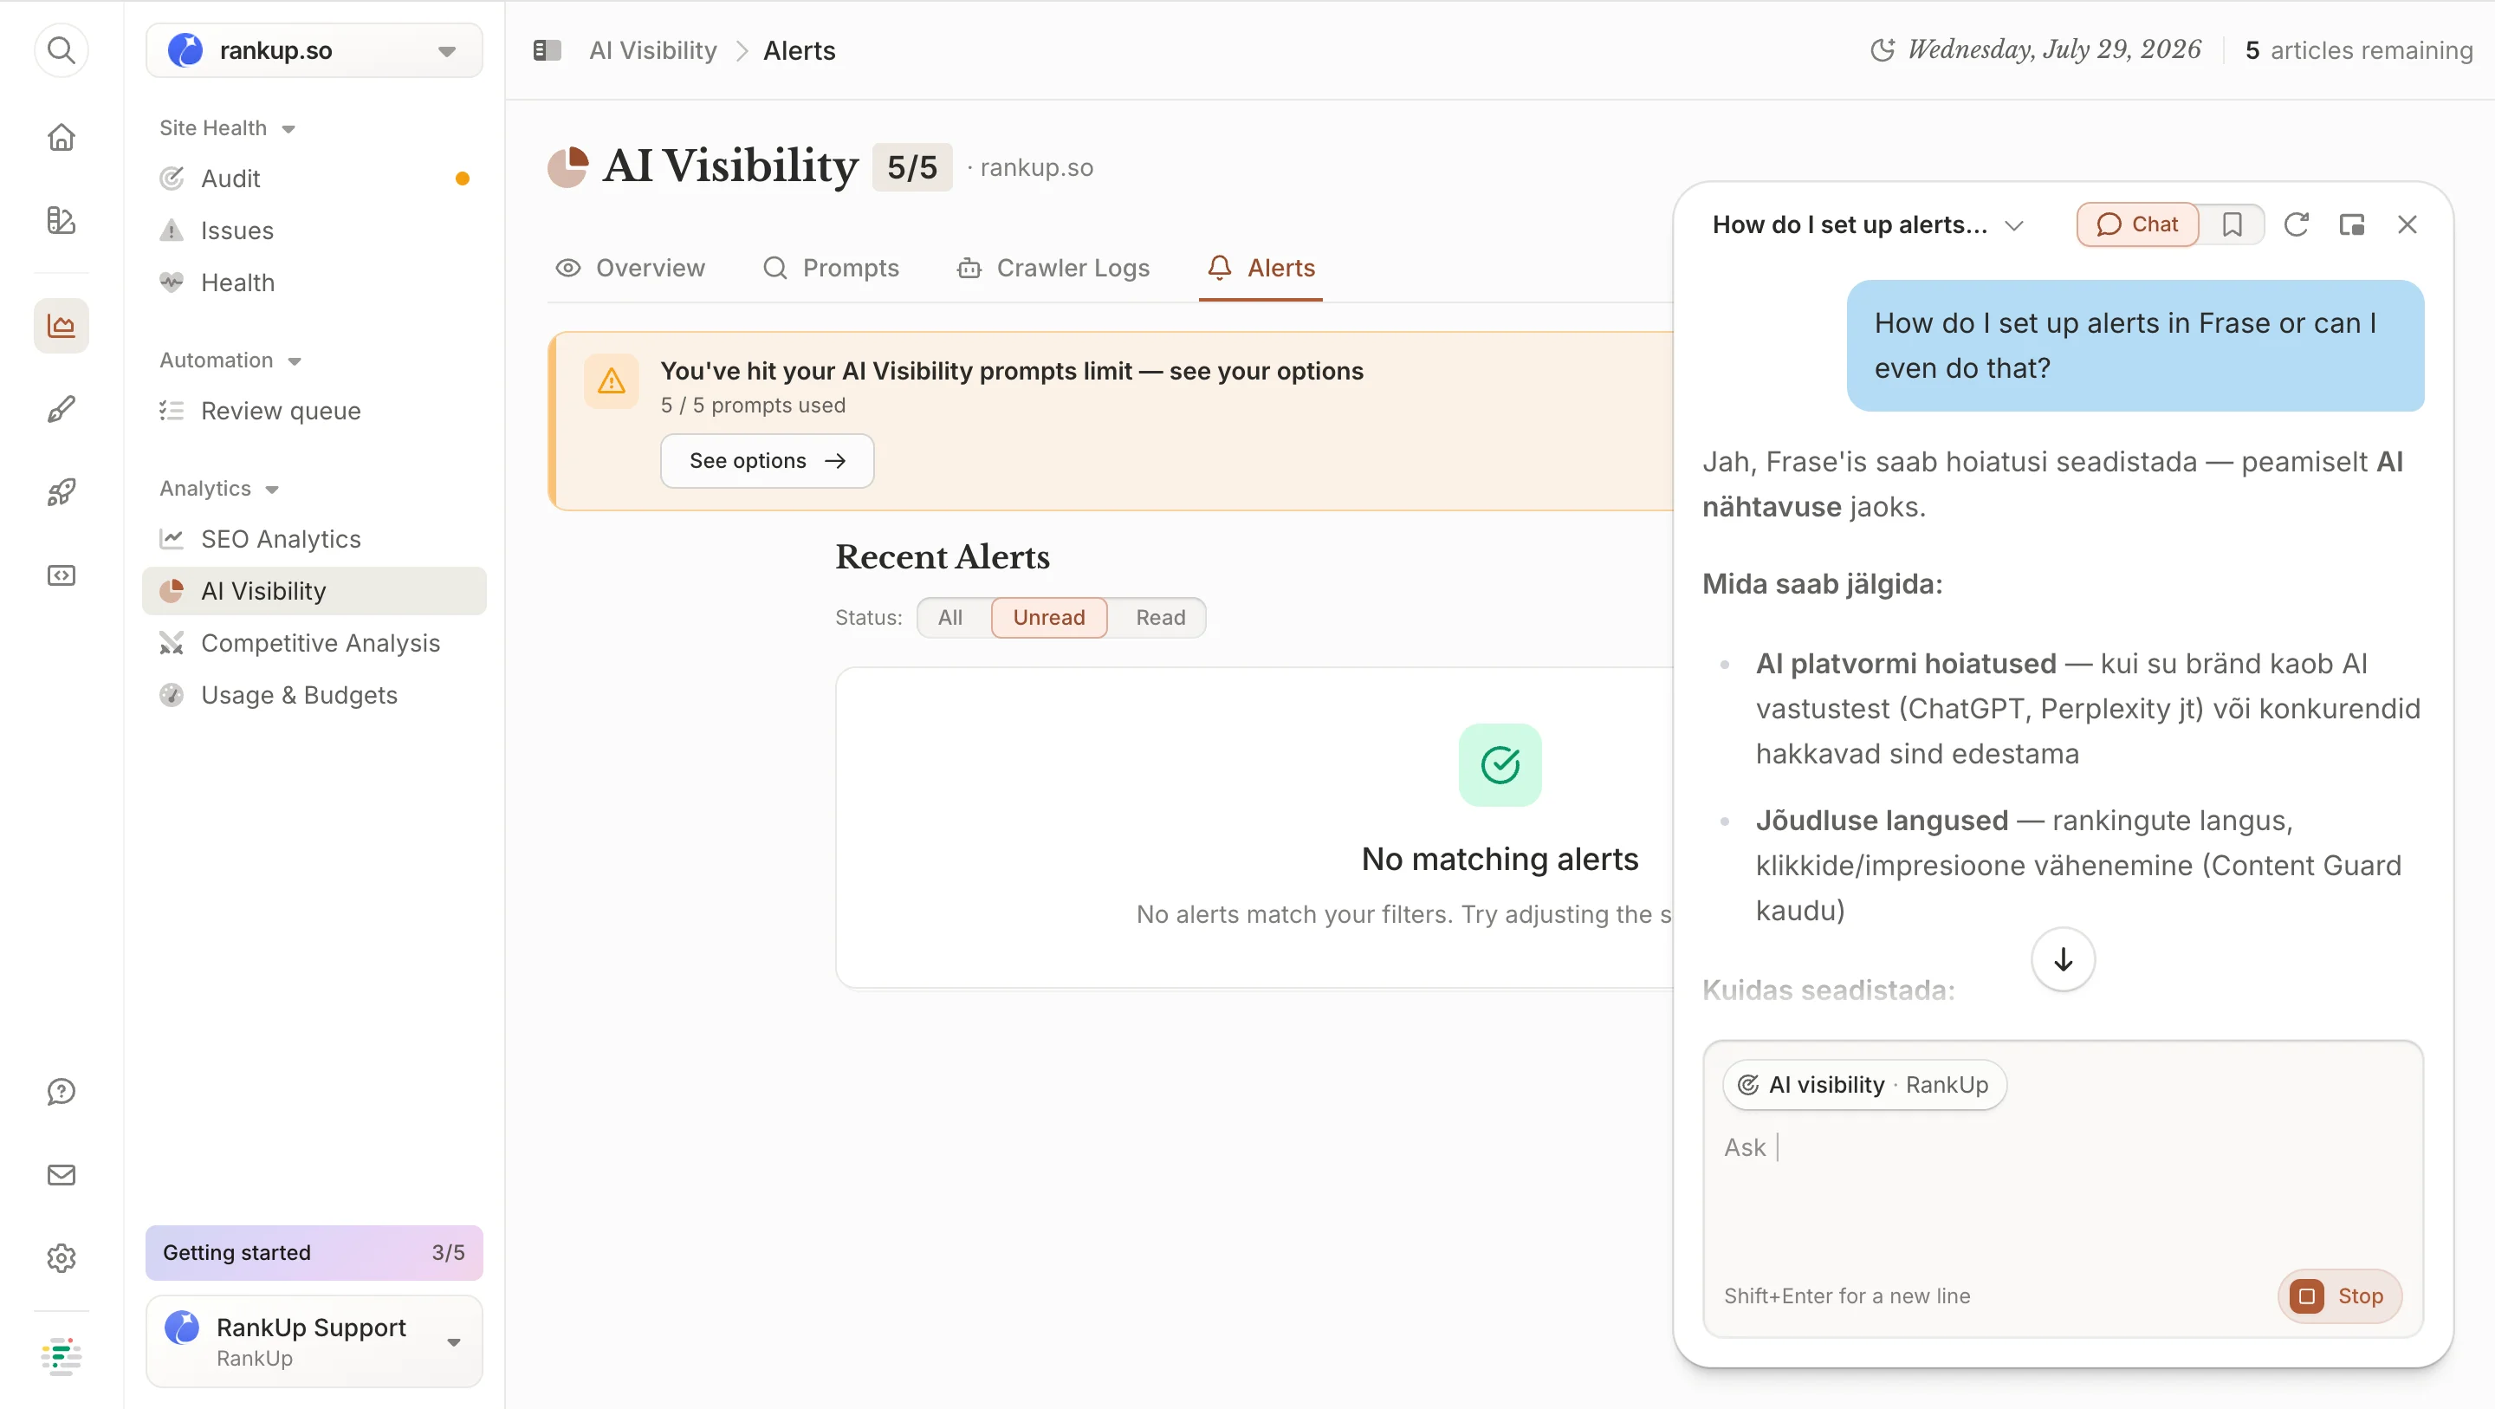Viewport: 2495px width, 1409px height.
Task: Open the search icon in the left rail
Action: click(61, 49)
